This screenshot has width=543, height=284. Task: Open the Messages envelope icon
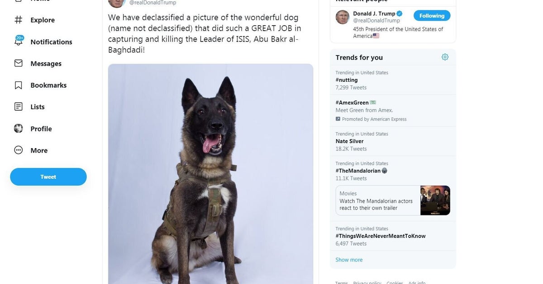coord(19,63)
